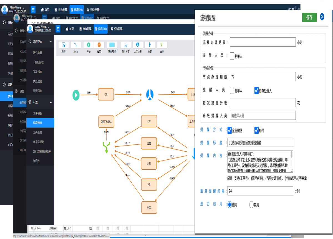333x239 pixels.
Task: Pick the 连线 connector line tool
Action: point(75,45)
